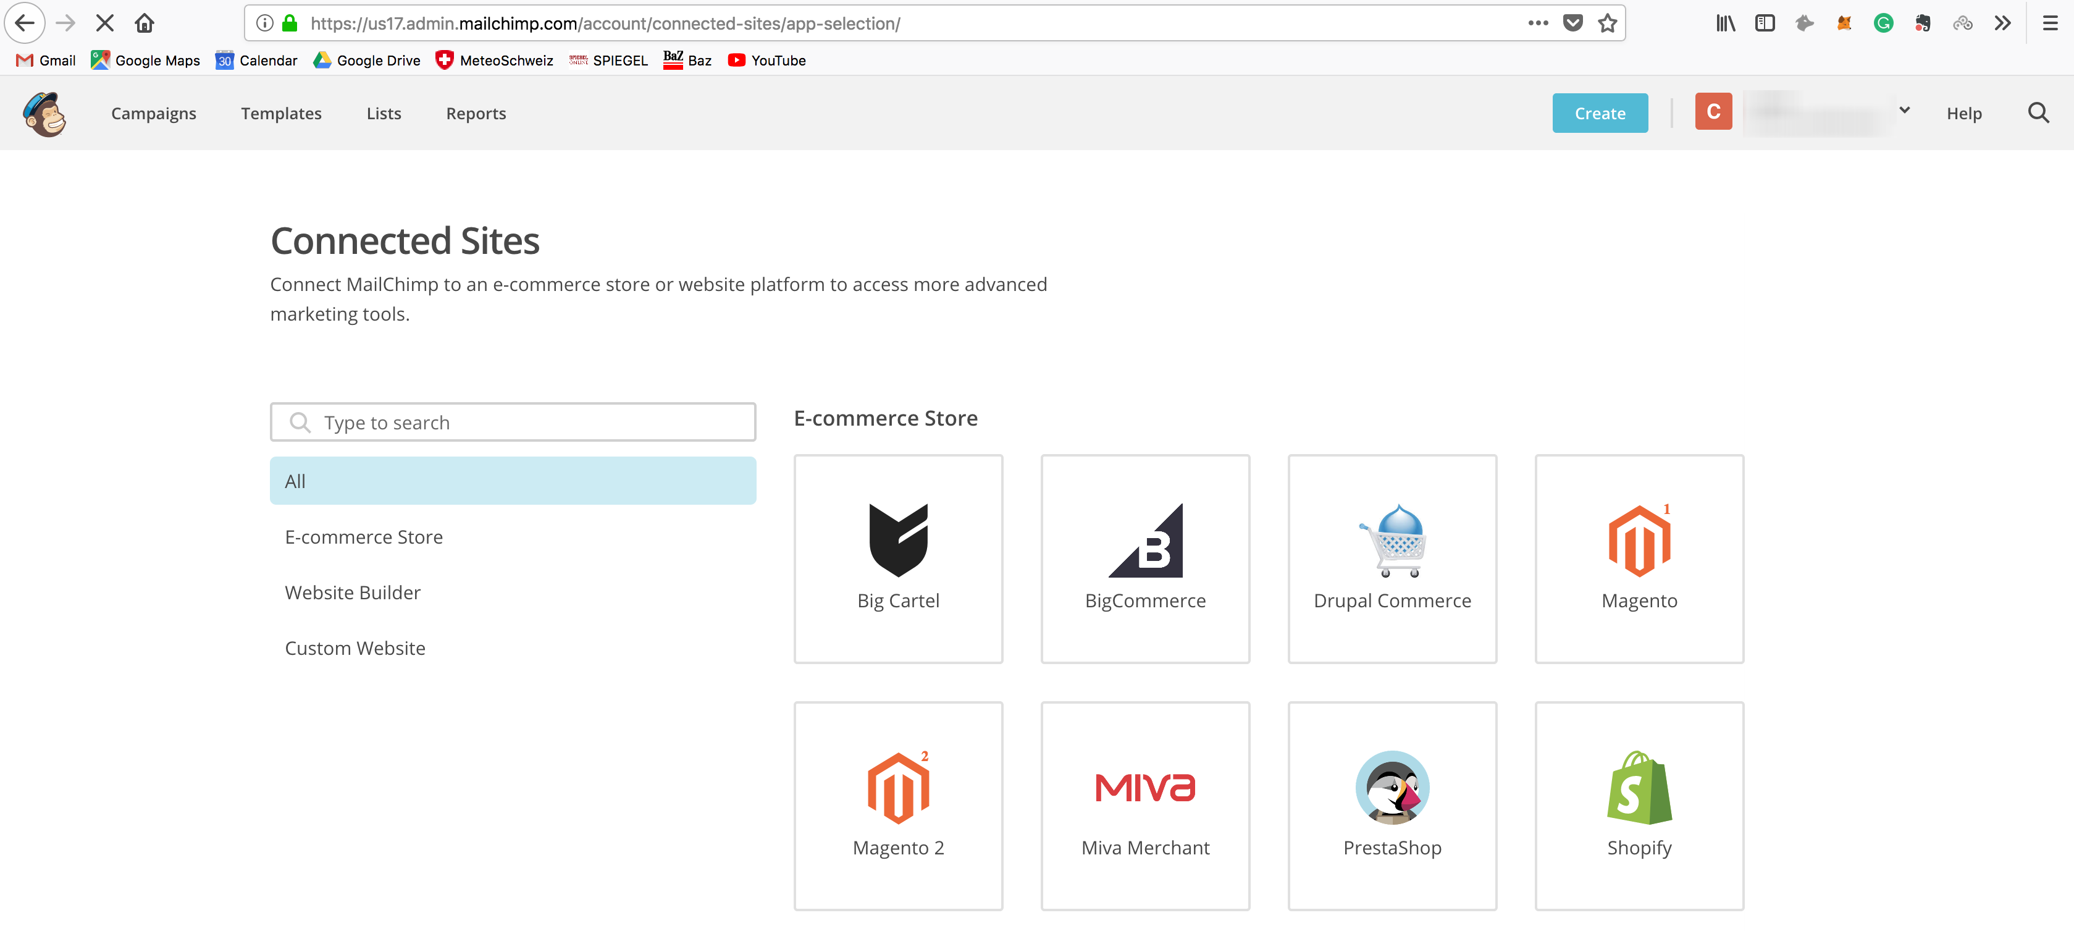This screenshot has width=2074, height=931.
Task: Click the browser forward arrow
Action: [66, 23]
